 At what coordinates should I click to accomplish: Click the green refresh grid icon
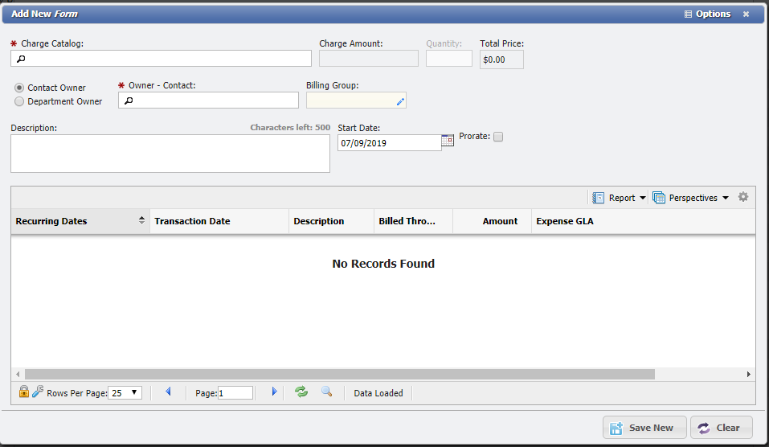(301, 392)
